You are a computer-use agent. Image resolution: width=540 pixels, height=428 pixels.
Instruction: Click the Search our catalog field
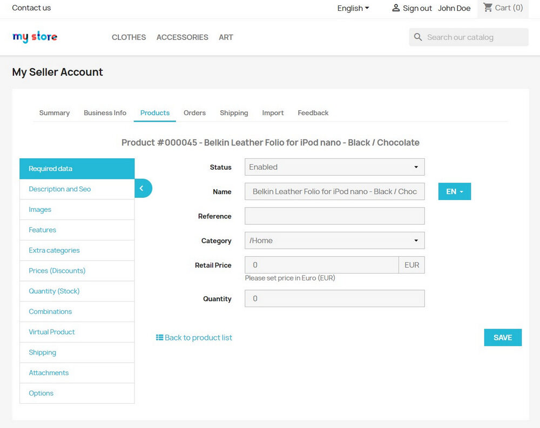(x=469, y=37)
